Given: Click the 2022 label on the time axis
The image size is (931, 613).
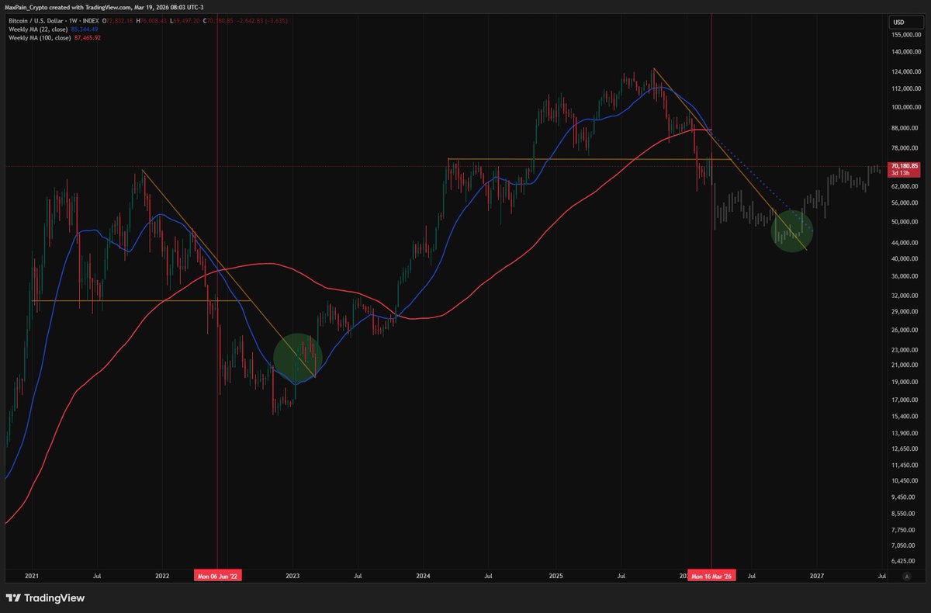Looking at the screenshot, I should point(162,577).
